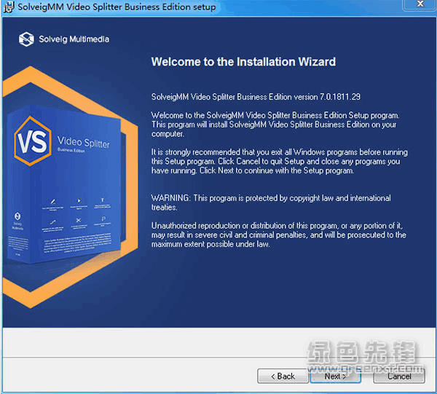Click the 'WARNING: This program is protected' text
Image resolution: width=437 pixels, height=394 pixels.
271,202
